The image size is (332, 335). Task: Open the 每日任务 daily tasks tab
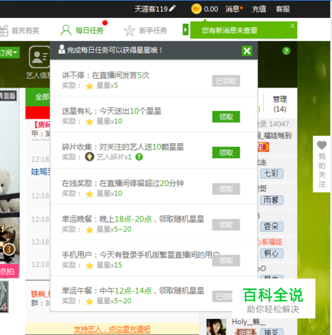pyautogui.click(x=90, y=31)
